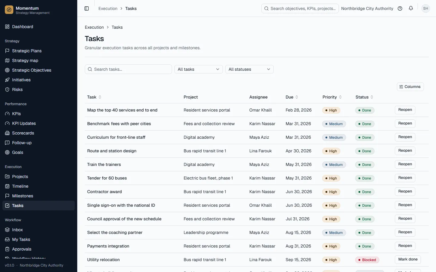Open Follow-up in the sidebar

click(38, 143)
